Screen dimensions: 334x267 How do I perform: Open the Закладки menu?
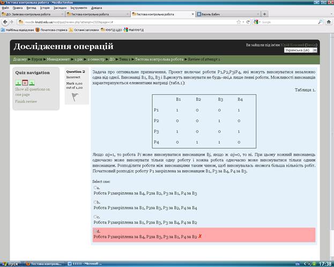[x=60, y=8]
